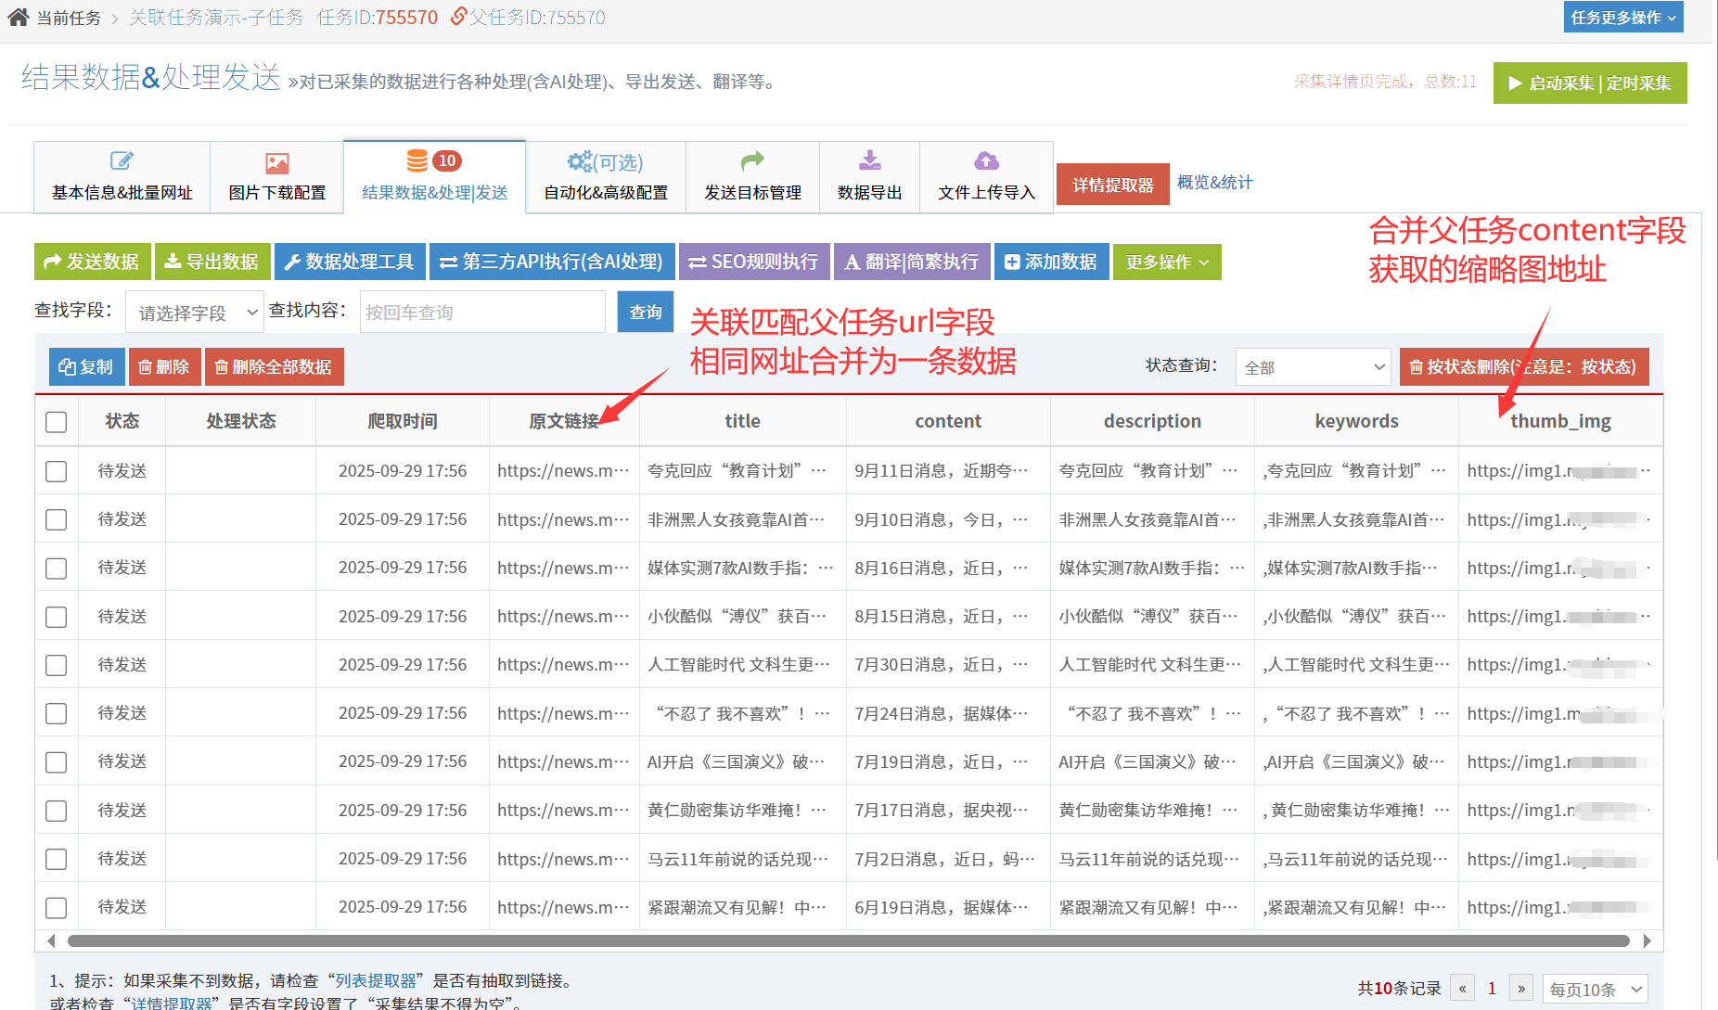Click the 详情提取器 red button

[x=1112, y=185]
